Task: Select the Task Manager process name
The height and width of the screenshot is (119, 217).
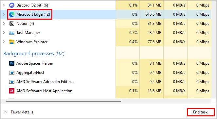Action: pyautogui.click(x=28, y=33)
